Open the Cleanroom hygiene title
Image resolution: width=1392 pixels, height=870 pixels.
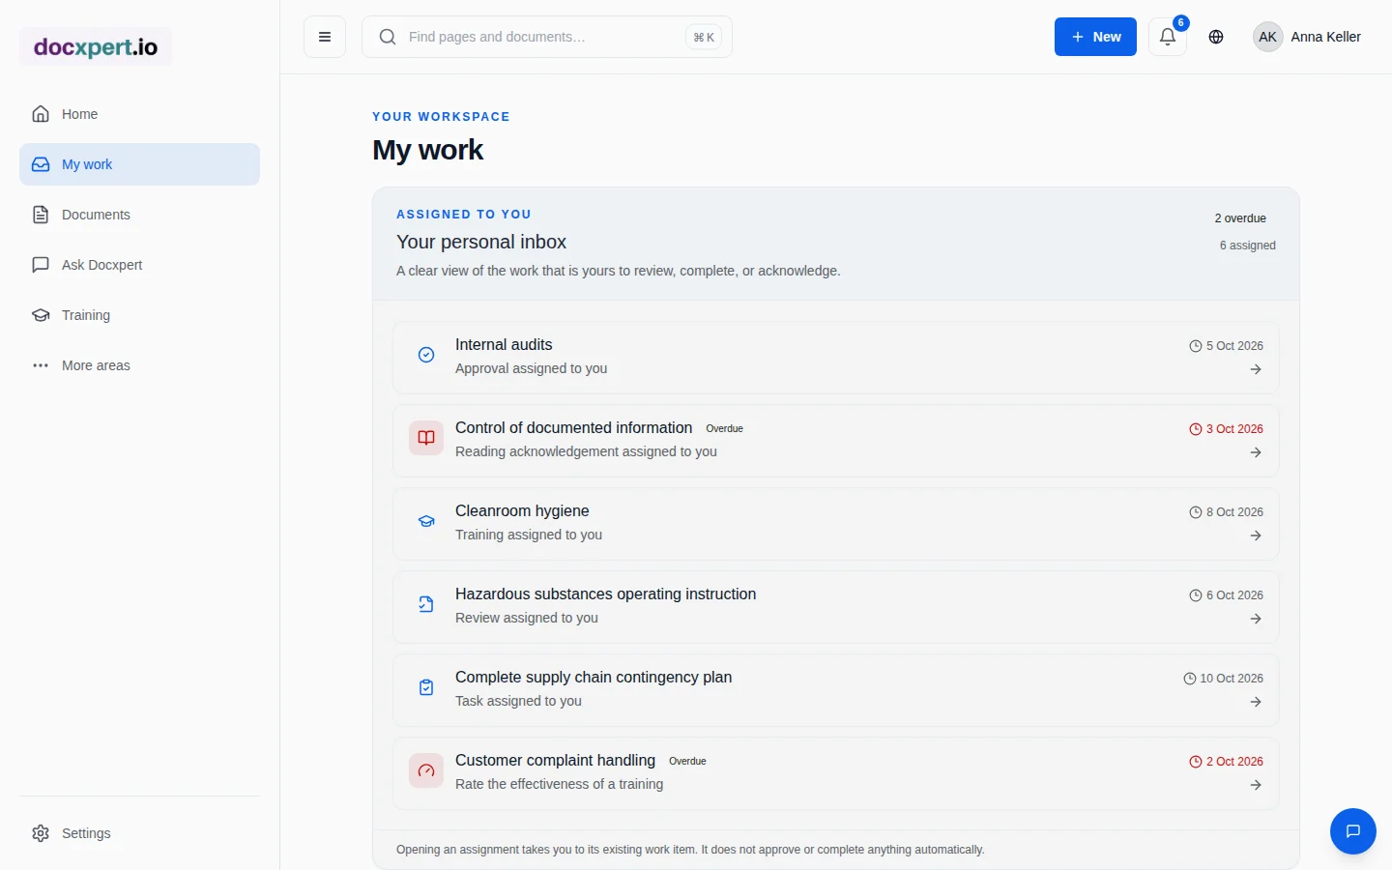[522, 511]
